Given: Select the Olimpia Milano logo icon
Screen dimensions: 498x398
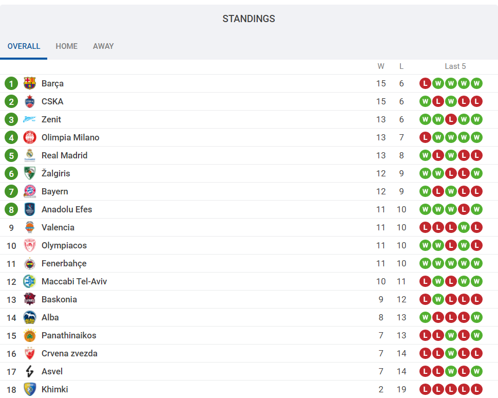Looking at the screenshot, I should (30, 137).
